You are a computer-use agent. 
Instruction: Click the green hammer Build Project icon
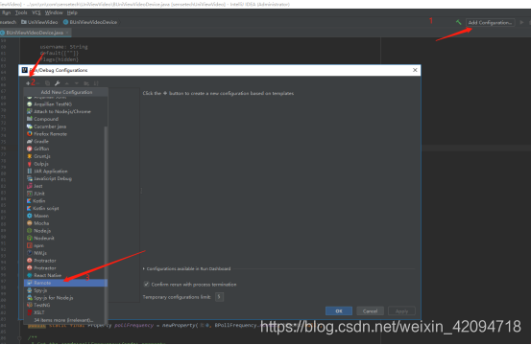[459, 22]
